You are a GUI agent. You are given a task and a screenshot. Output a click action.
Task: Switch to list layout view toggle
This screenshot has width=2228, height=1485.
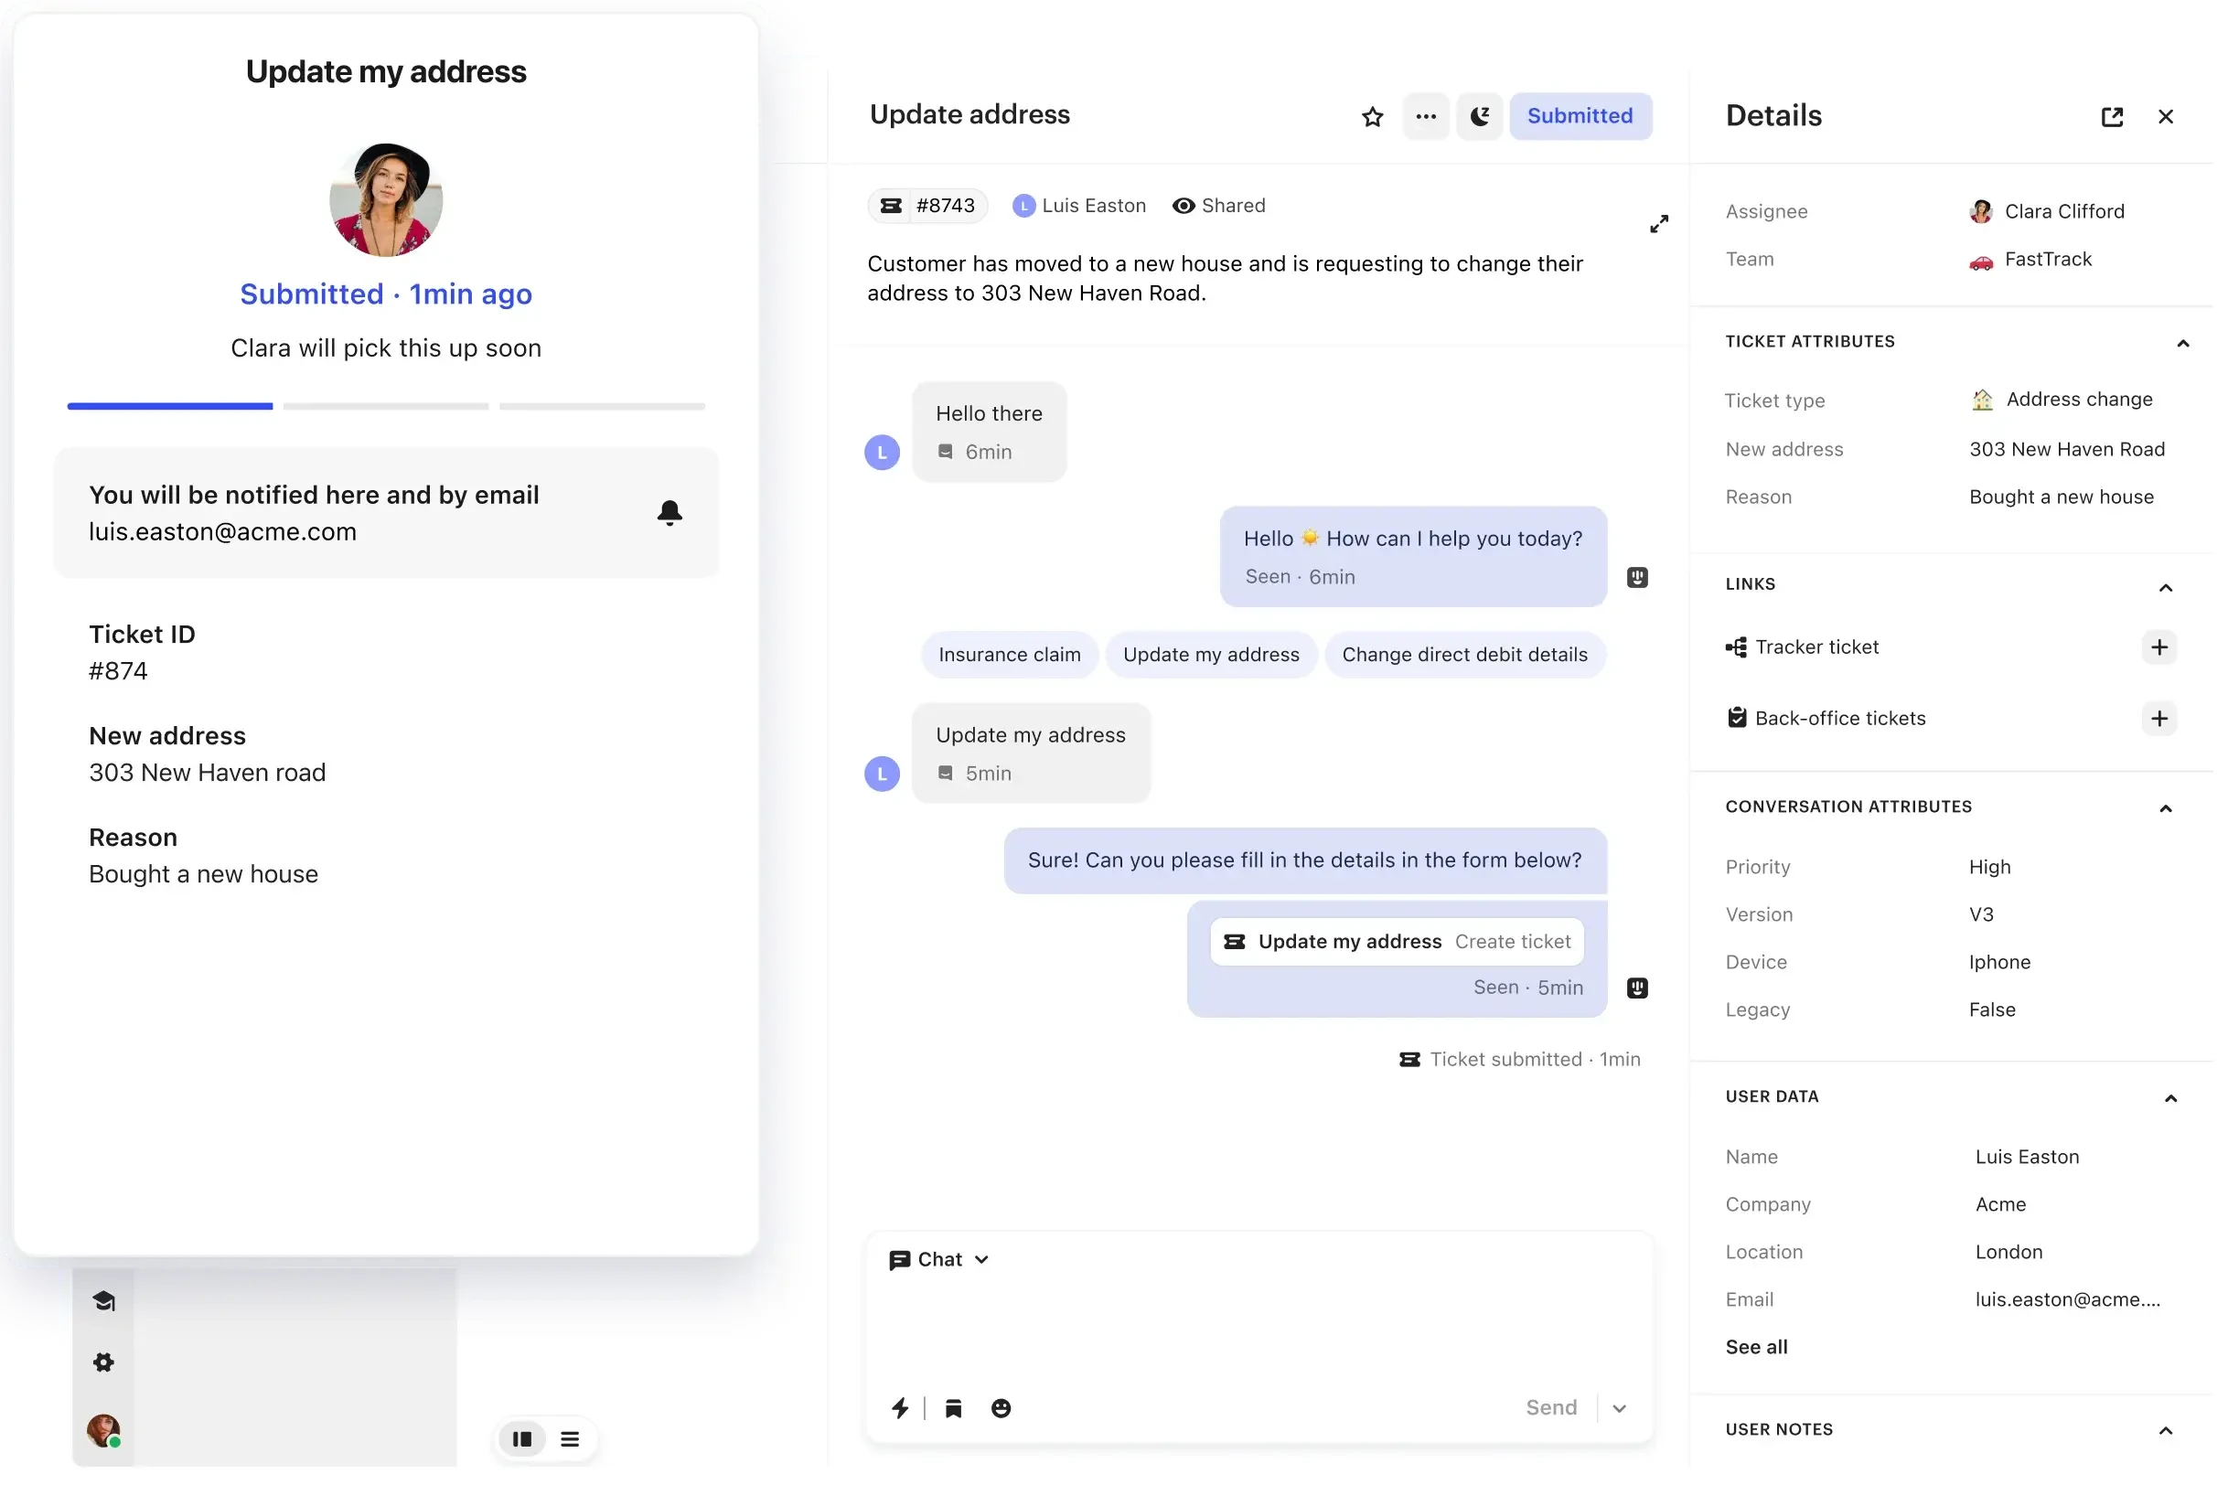(569, 1438)
